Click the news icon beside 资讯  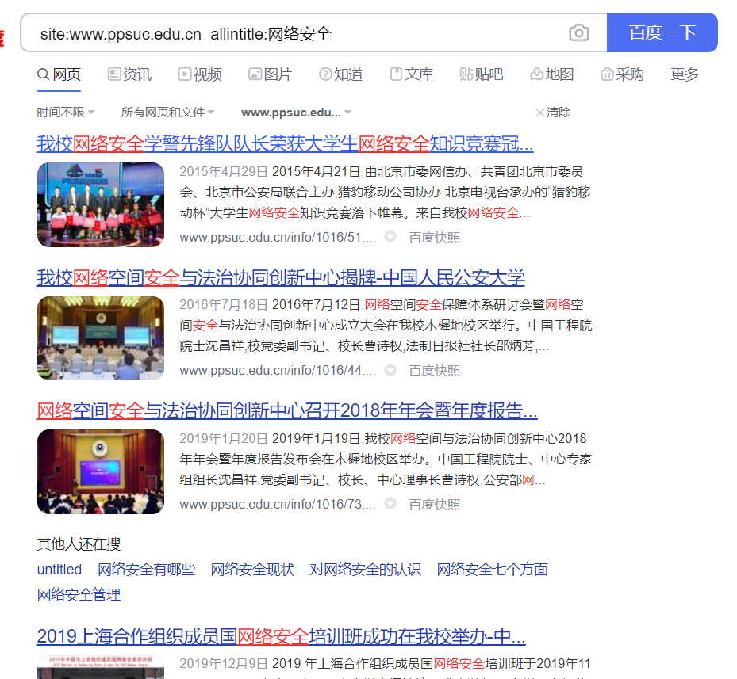click(114, 74)
